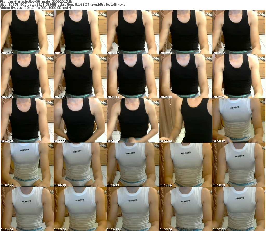Pick the thumbnail stamped 00:46:51

[x=80, y=121]
